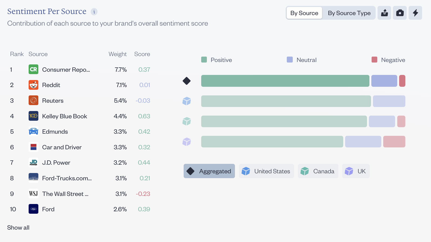Click the 4.4% weight value
This screenshot has height=242, width=431.
pyautogui.click(x=120, y=116)
